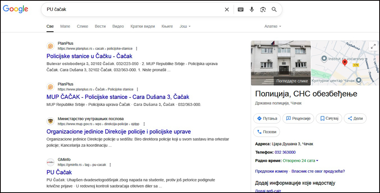Screen dimensions: 380x193
Task: Click the address Цара Душана 3, Чачак
Action: point(292,144)
